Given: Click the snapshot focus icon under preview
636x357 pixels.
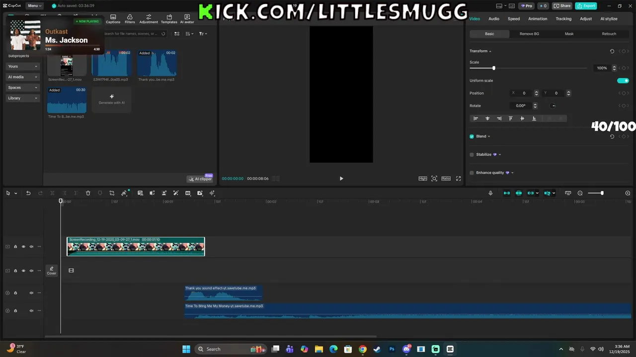Looking at the screenshot, I should point(434,178).
